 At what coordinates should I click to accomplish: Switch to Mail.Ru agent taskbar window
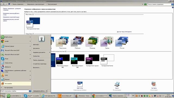(15, 96)
